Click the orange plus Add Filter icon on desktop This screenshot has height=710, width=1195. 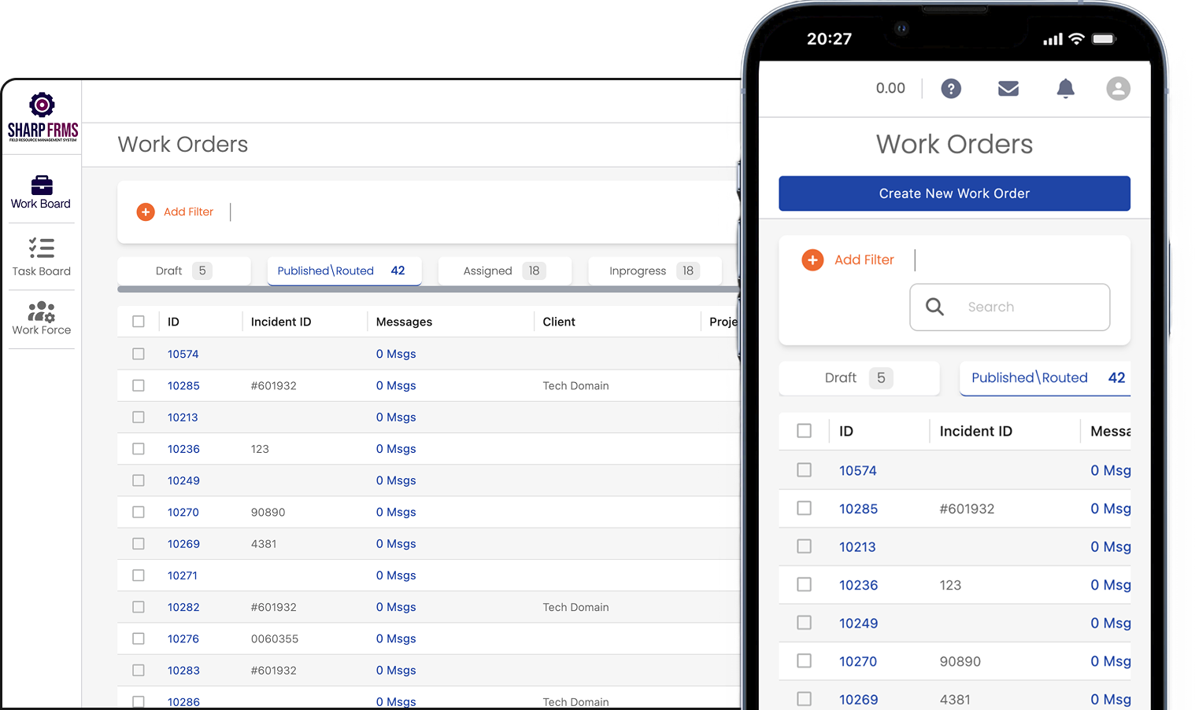click(146, 212)
